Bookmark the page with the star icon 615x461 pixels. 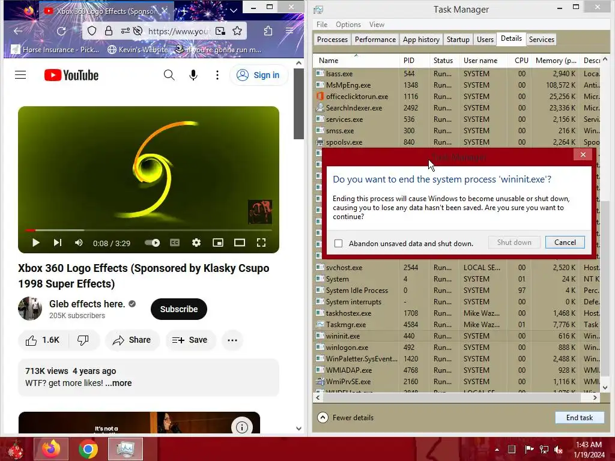[x=237, y=31]
